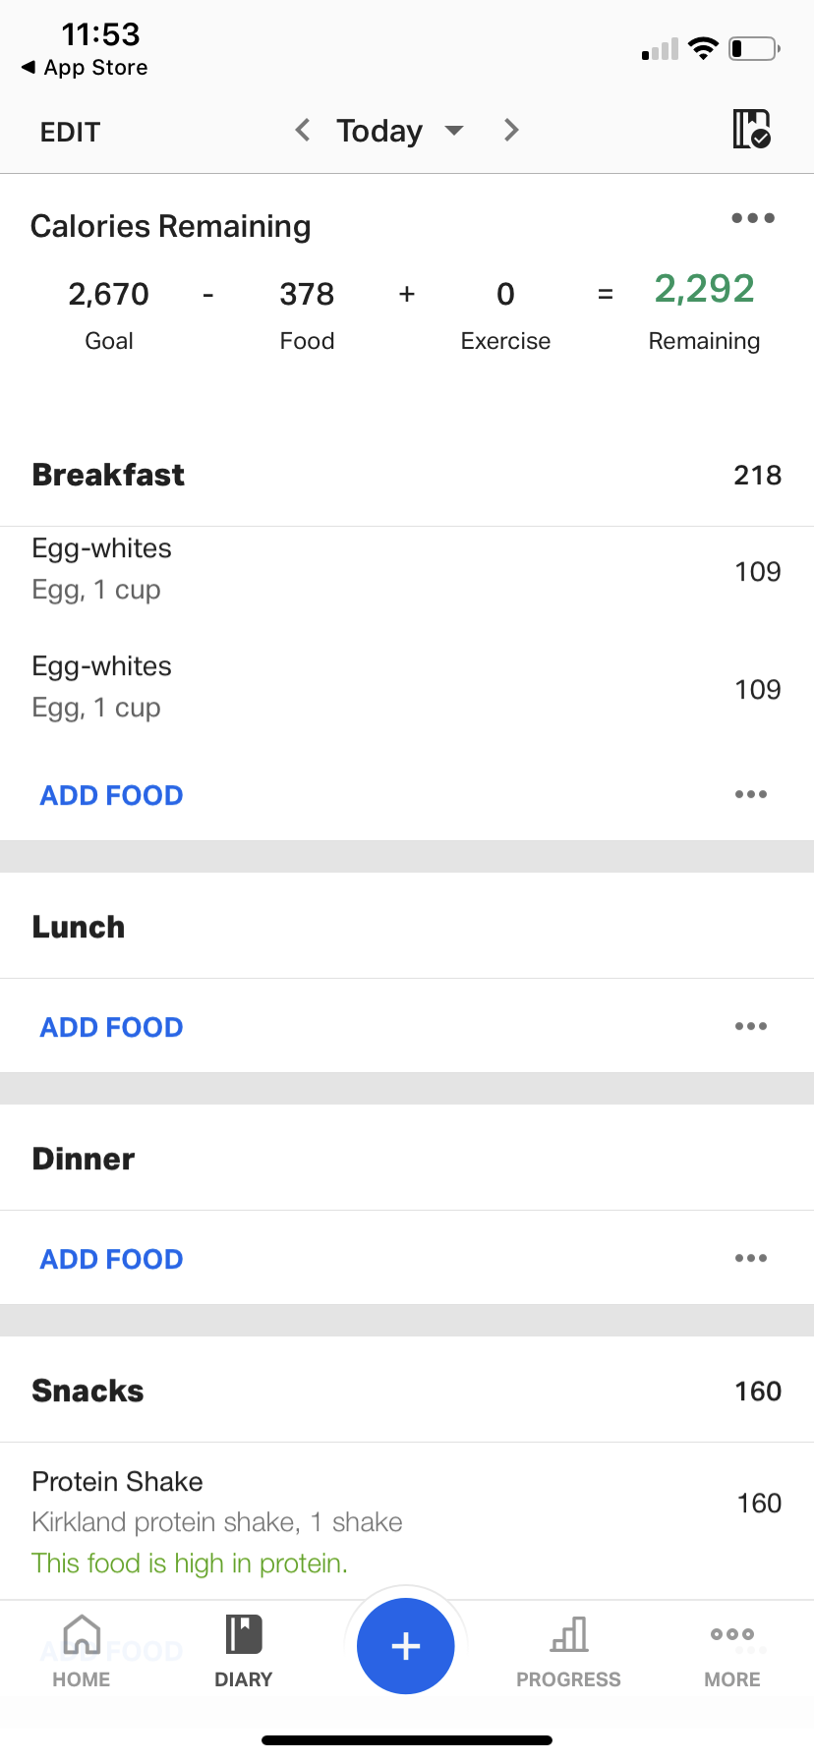The width and height of the screenshot is (814, 1761).
Task: Tap EDIT to edit diary
Action: tap(70, 132)
